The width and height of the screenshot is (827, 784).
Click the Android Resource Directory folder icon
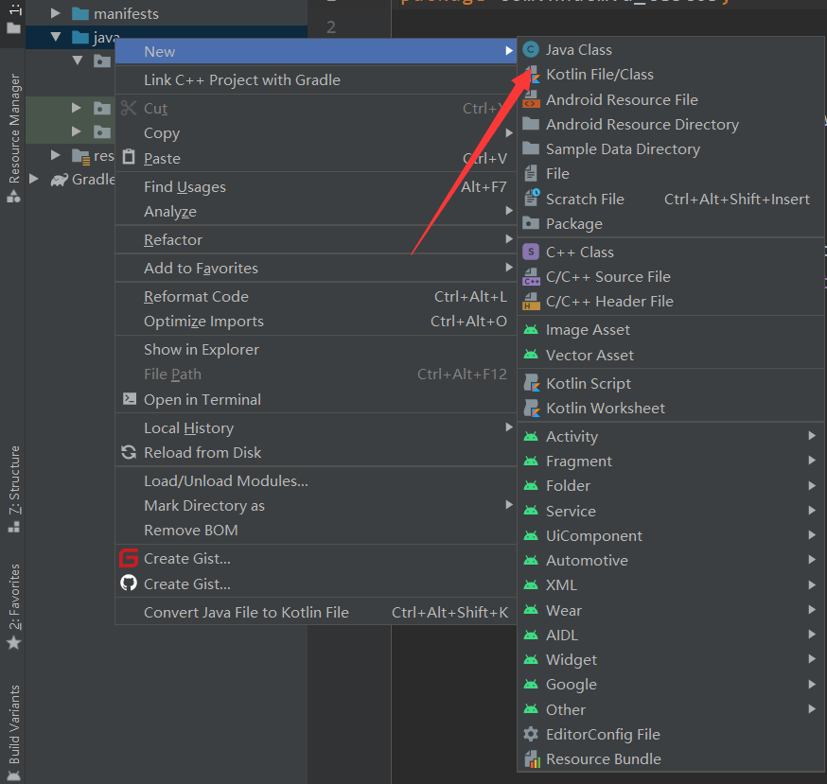tap(531, 124)
